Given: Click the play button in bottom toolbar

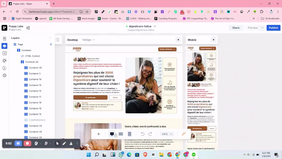Looking at the screenshot, I should pyautogui.click(x=99, y=134).
